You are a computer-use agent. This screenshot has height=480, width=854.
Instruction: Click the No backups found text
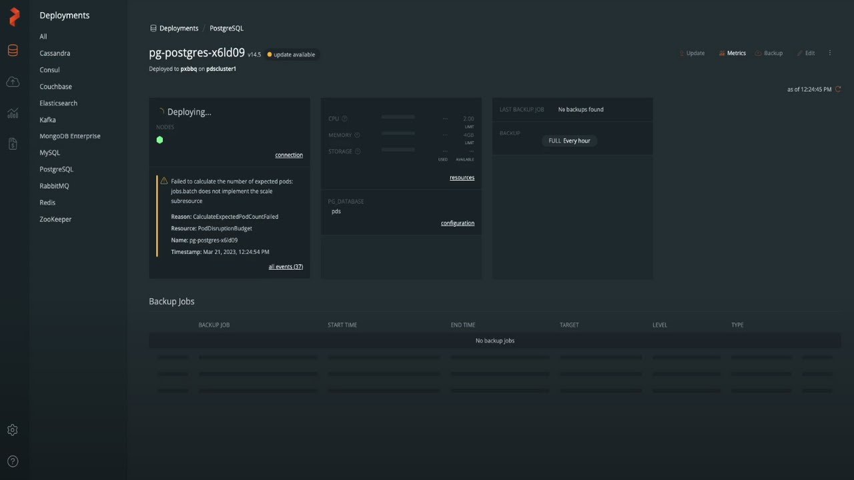[580, 109]
